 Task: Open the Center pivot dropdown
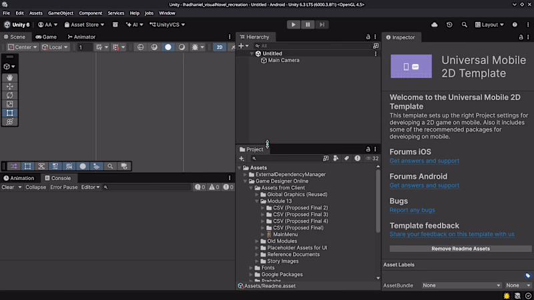tap(23, 47)
